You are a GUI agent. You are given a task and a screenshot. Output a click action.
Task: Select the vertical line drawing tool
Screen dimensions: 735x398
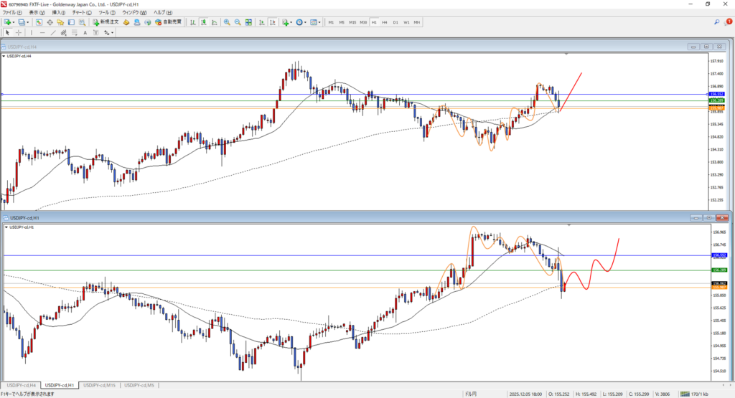click(33, 32)
